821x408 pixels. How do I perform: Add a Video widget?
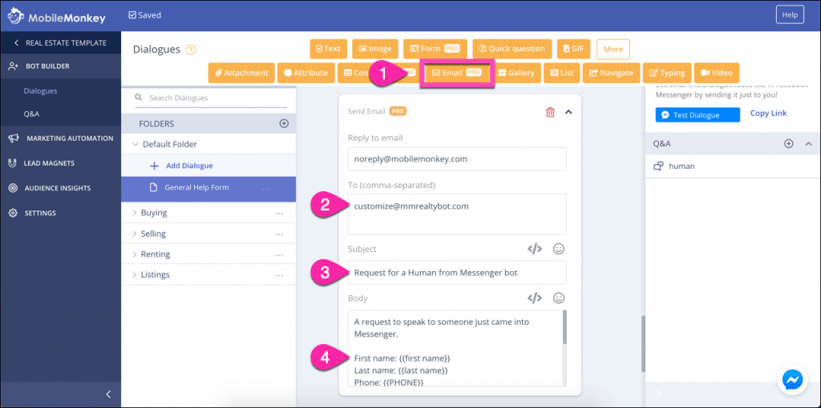717,73
